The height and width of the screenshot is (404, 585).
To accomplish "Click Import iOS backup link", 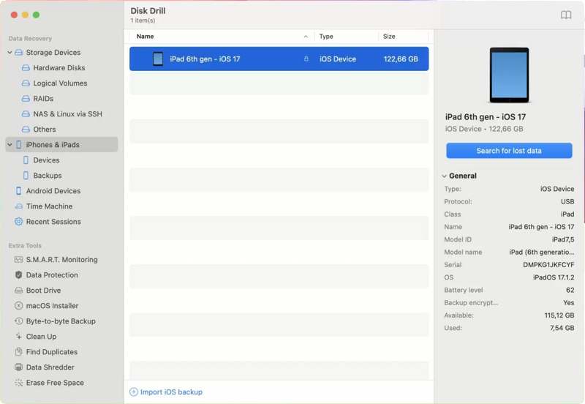I will tap(171, 392).
